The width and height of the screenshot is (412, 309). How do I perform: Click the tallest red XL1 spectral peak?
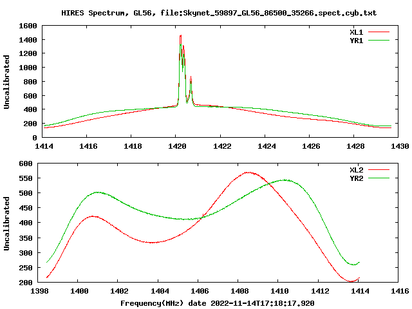click(x=180, y=36)
